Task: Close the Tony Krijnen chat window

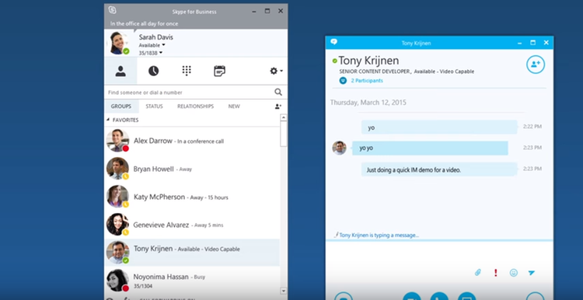Action: click(x=546, y=43)
